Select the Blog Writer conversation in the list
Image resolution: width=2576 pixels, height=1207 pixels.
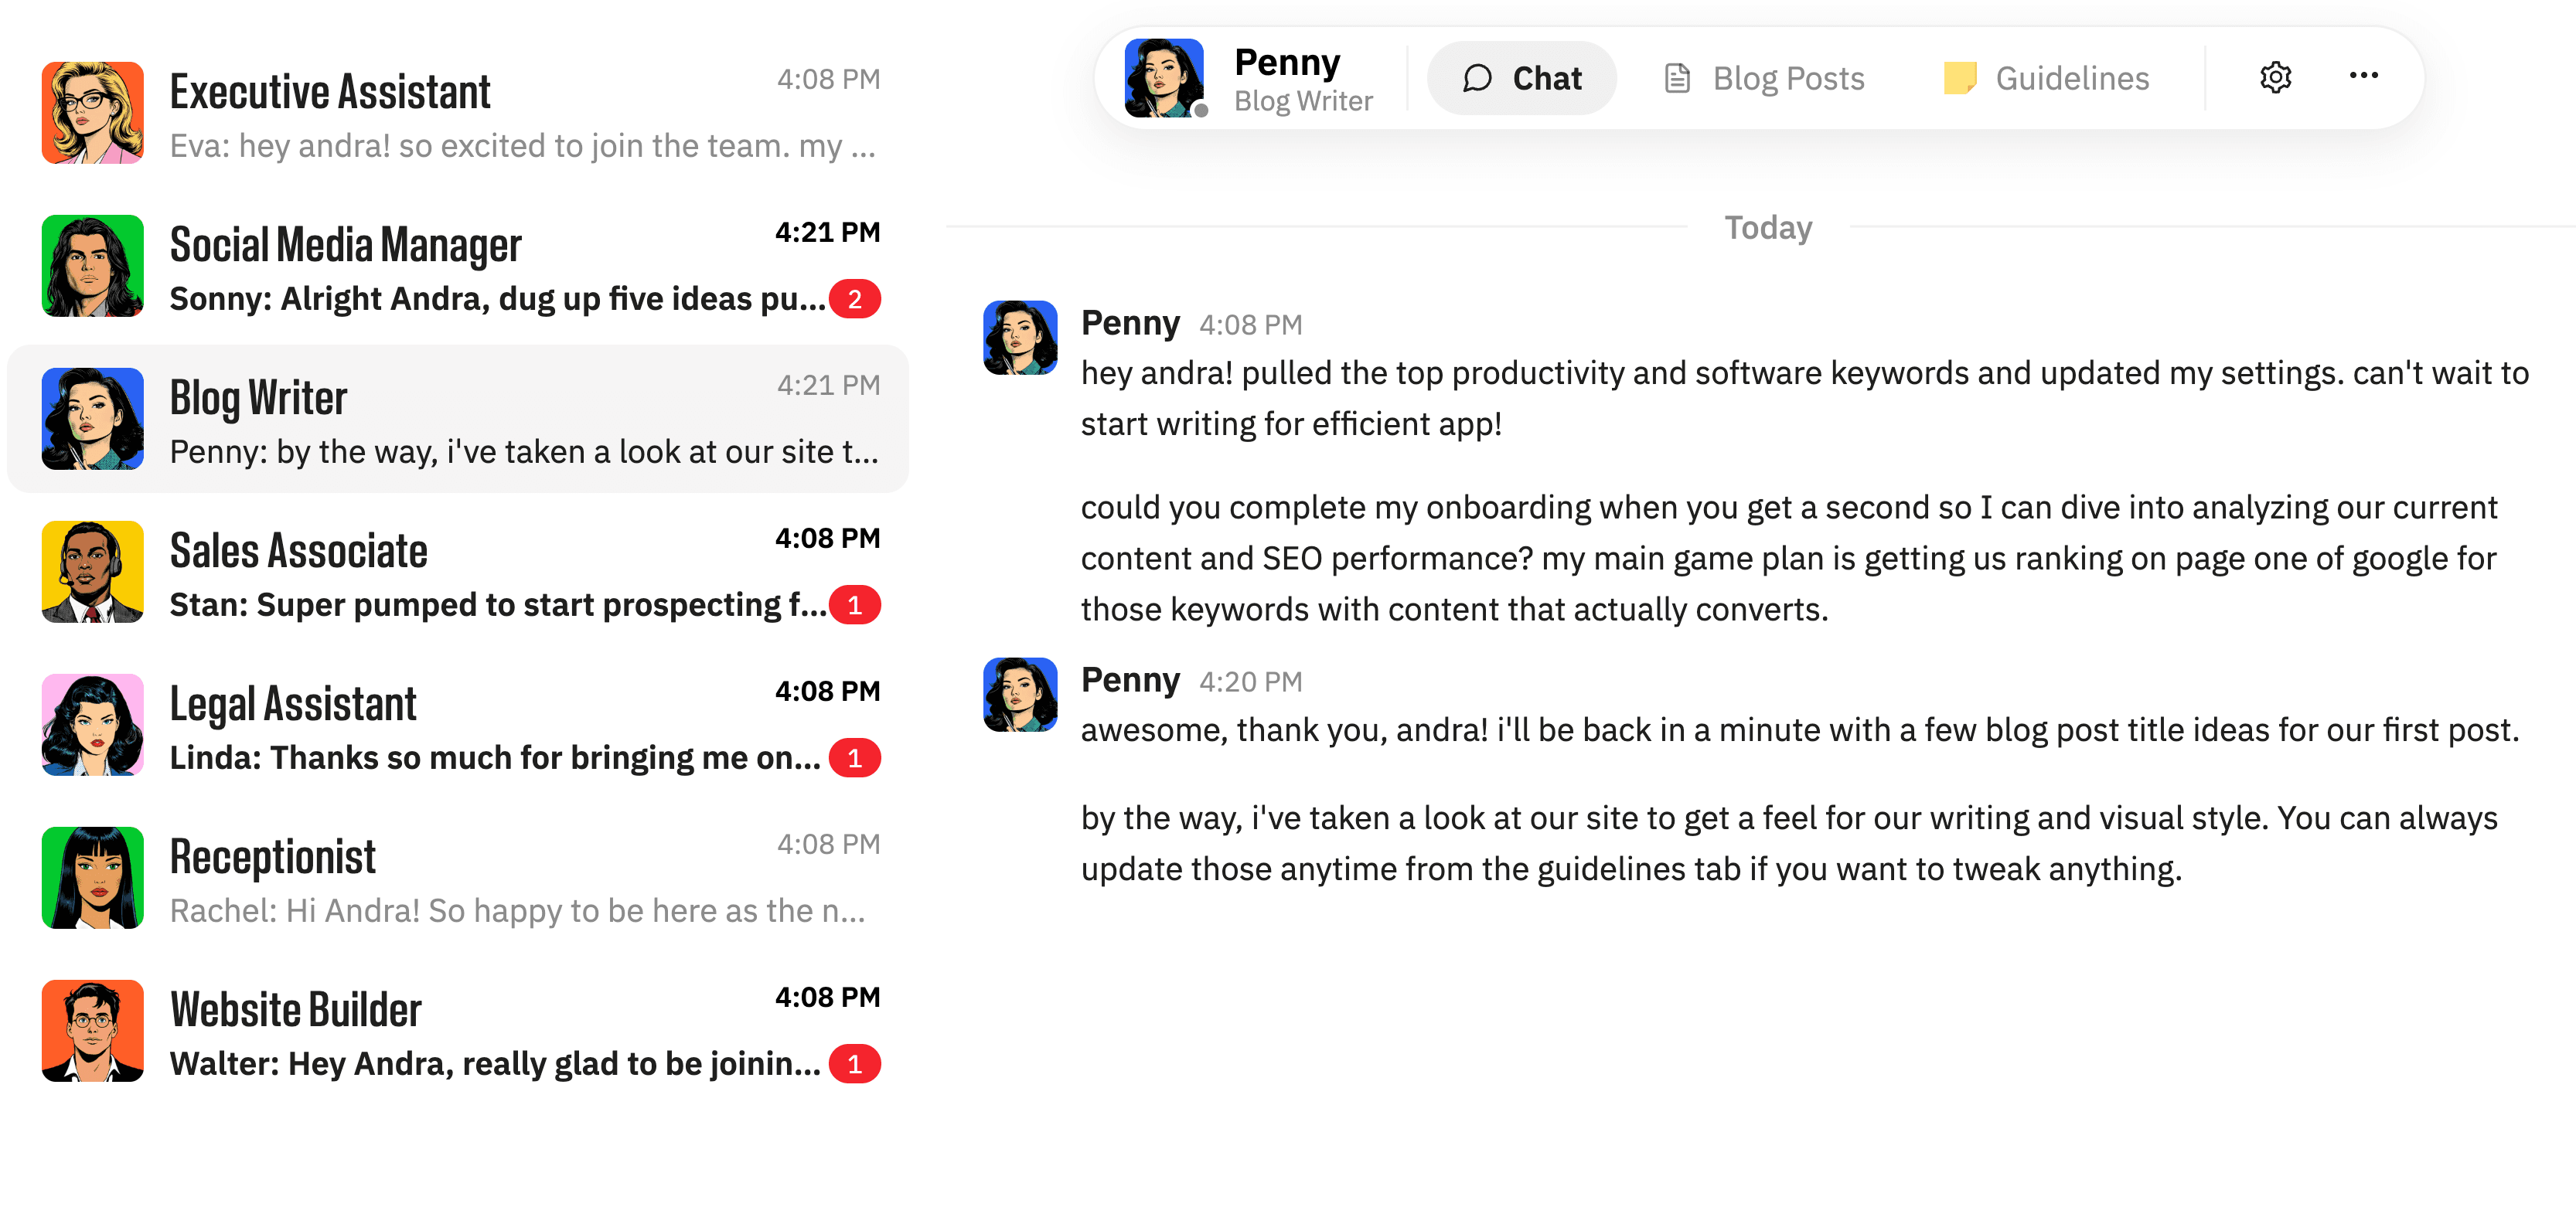click(x=458, y=419)
